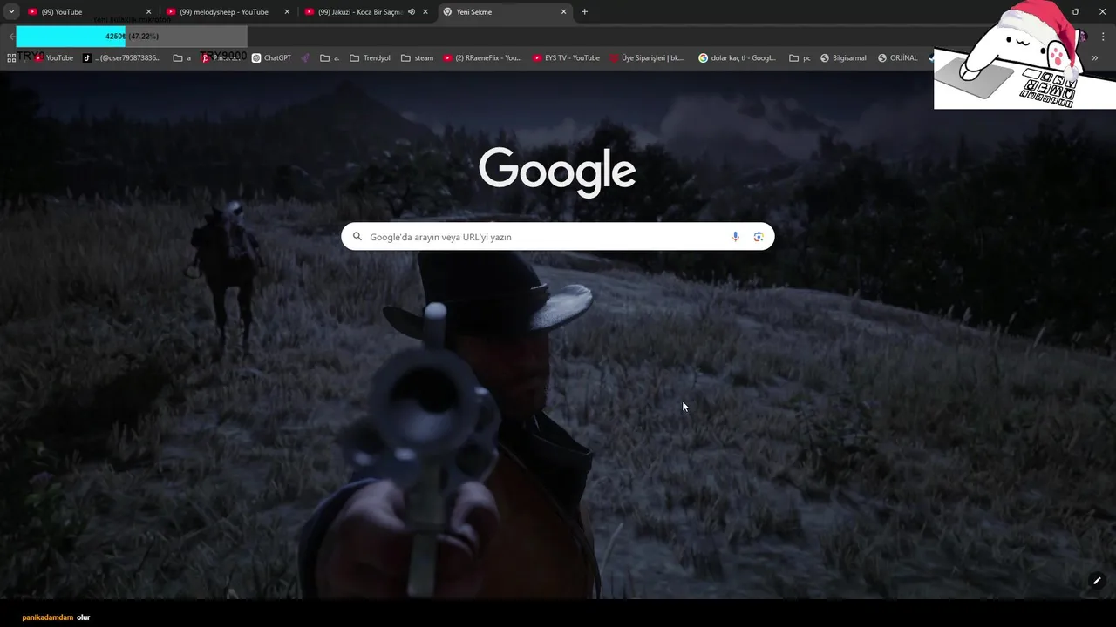Expand the 'a.' bookmark folder
The height and width of the screenshot is (627, 1116).
pos(330,58)
